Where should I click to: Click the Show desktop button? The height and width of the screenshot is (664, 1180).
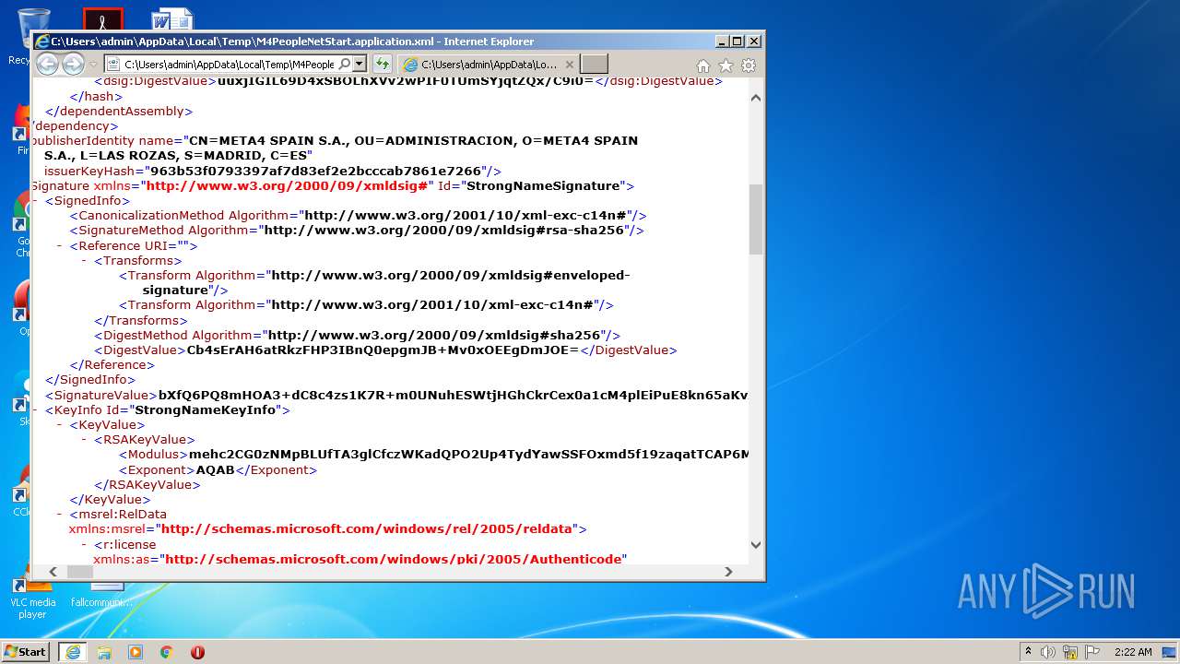(x=1171, y=651)
